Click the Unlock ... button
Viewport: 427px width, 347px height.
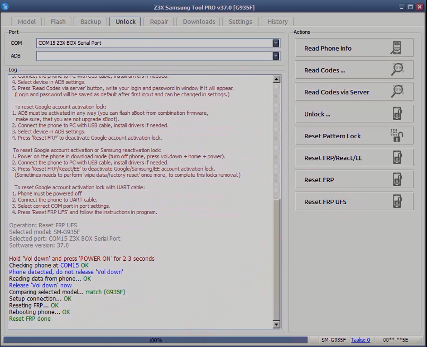(x=354, y=114)
